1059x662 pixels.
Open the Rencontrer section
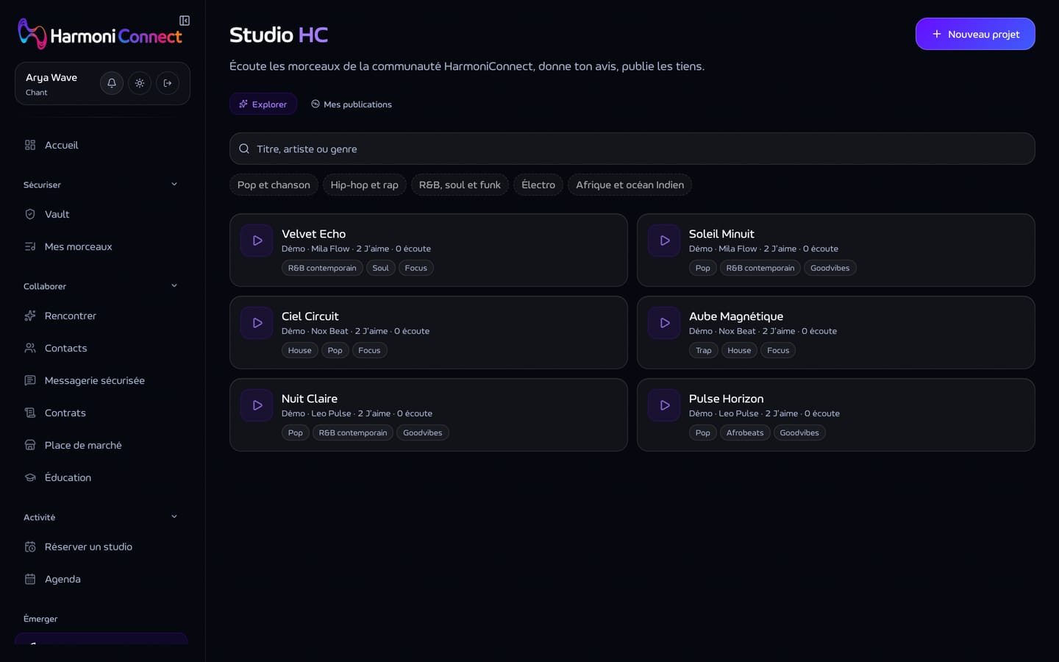(x=102, y=316)
